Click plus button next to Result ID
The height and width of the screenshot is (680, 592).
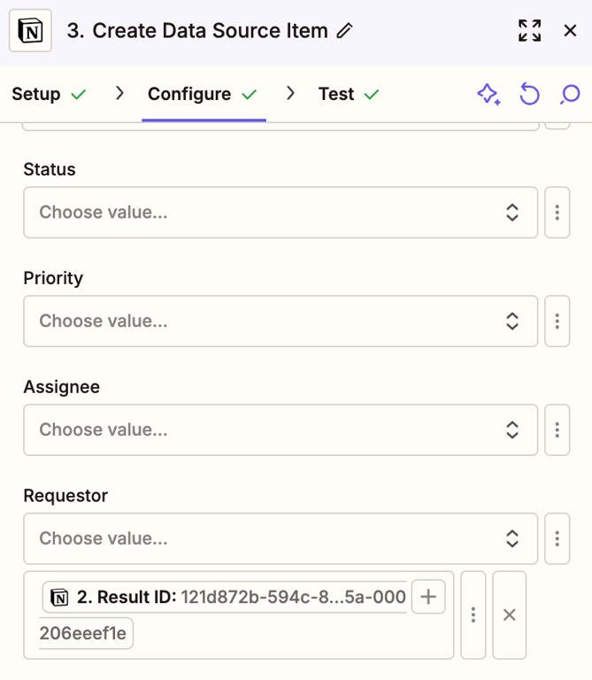click(x=428, y=597)
